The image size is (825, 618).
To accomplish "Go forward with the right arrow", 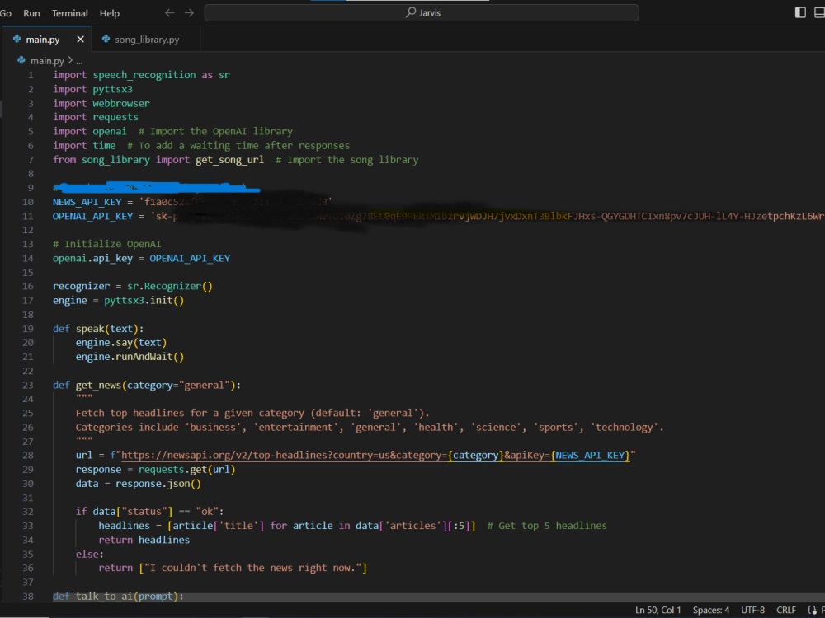I will pyautogui.click(x=190, y=12).
